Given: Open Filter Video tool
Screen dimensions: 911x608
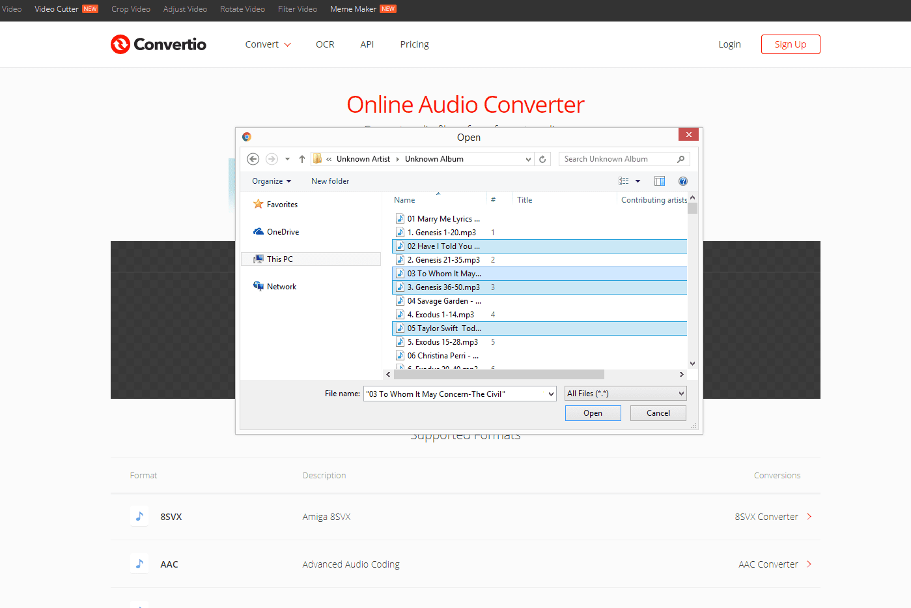Looking at the screenshot, I should pos(298,9).
